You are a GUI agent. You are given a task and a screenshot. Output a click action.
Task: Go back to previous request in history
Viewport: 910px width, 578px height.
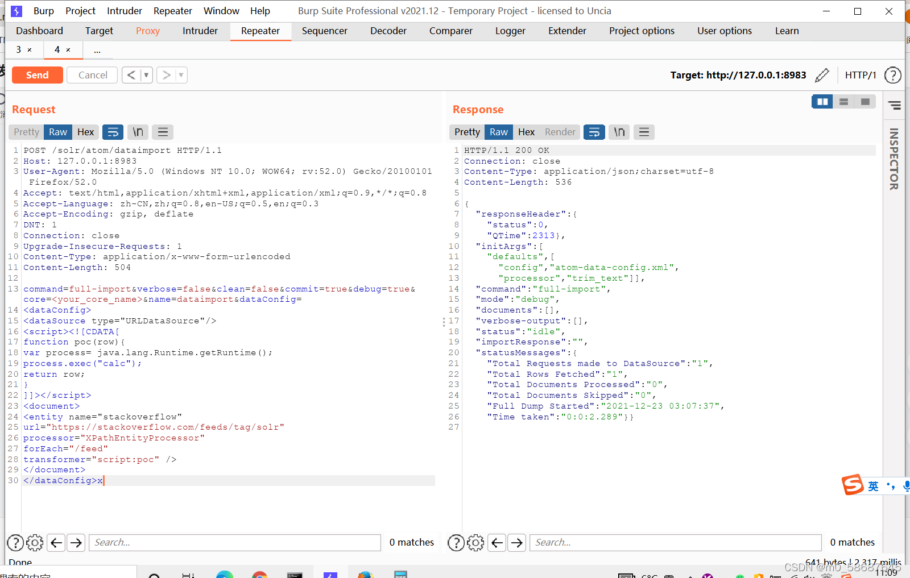(x=131, y=75)
